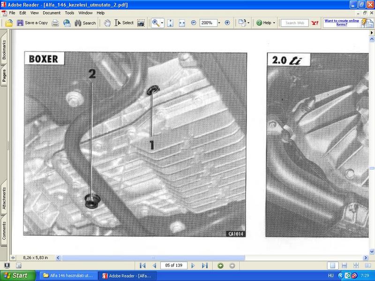Open the Search binoculars tool

(85, 23)
